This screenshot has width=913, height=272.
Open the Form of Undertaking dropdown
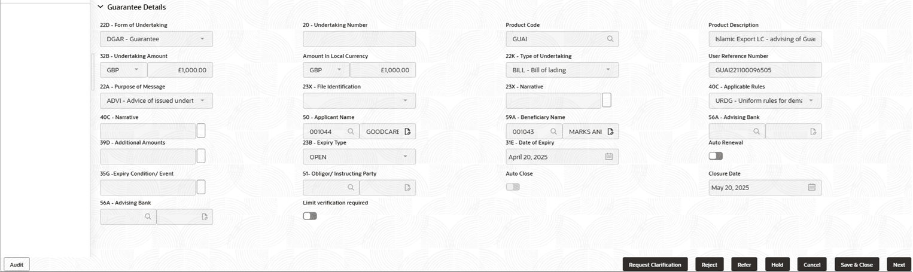[156, 39]
